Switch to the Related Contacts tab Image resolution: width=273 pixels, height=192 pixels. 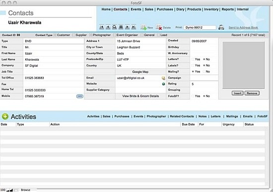(x=182, y=117)
